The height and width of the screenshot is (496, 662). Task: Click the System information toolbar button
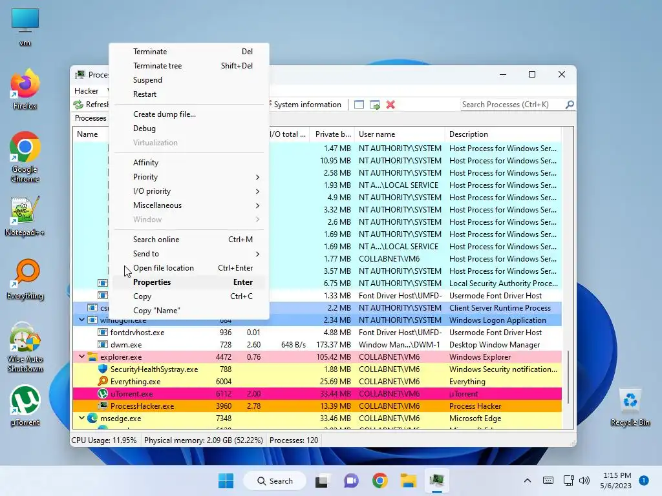pyautogui.click(x=307, y=105)
